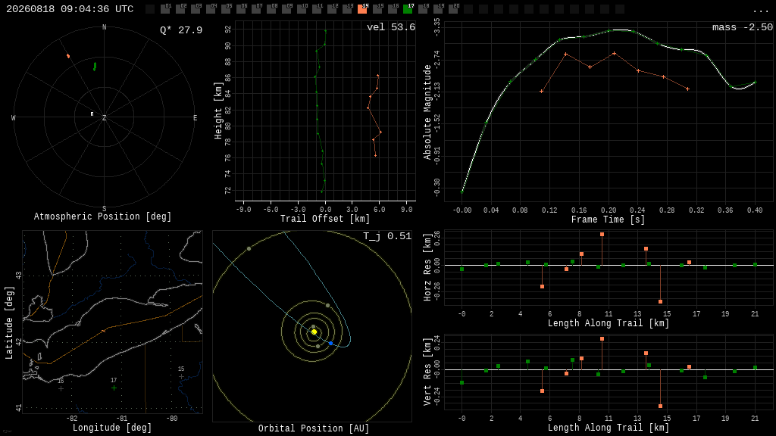This screenshot has width=776, height=436.
Task: Click the orange meteor marker on map
Action: 103,331
